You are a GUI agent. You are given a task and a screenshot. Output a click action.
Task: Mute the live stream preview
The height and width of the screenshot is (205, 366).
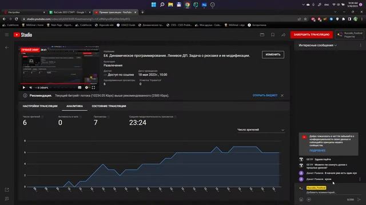(x=31, y=88)
